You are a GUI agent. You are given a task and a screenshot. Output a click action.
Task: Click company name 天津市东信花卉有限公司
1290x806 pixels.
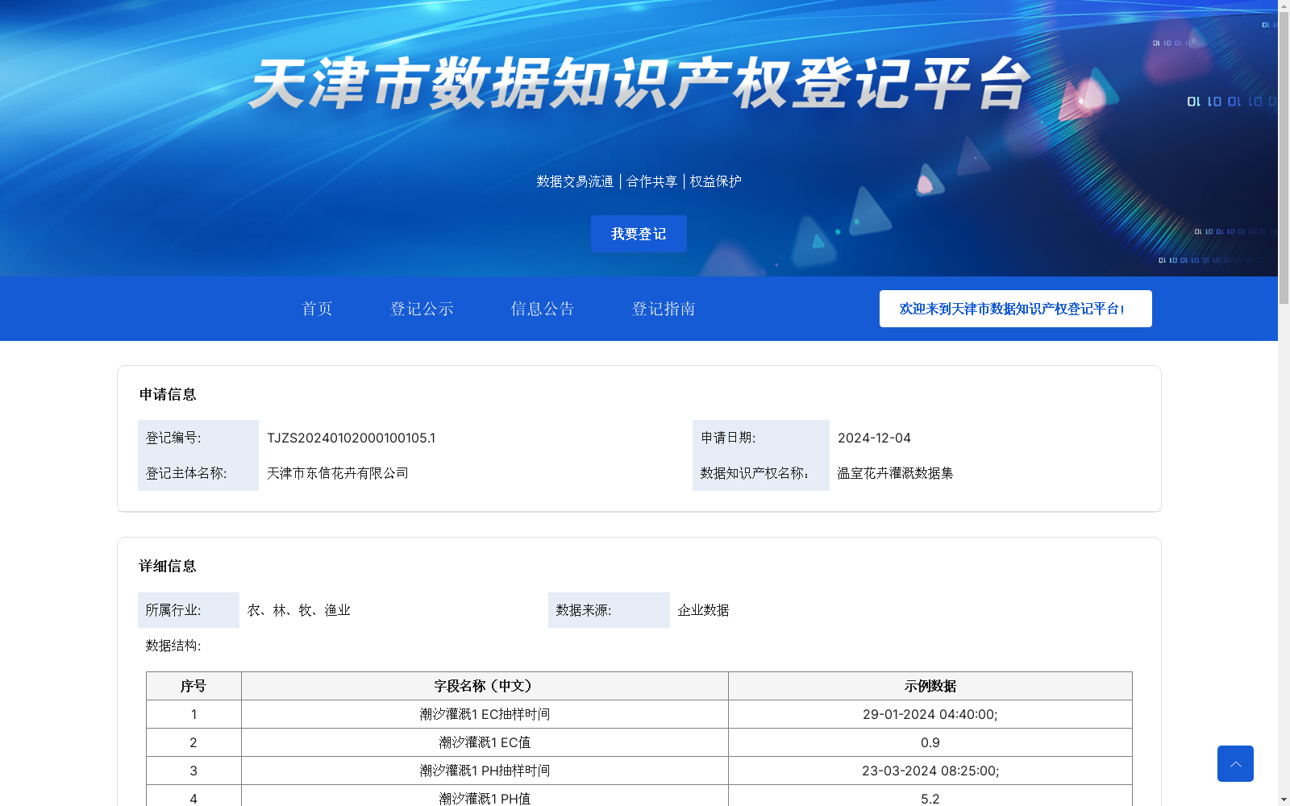tap(338, 473)
